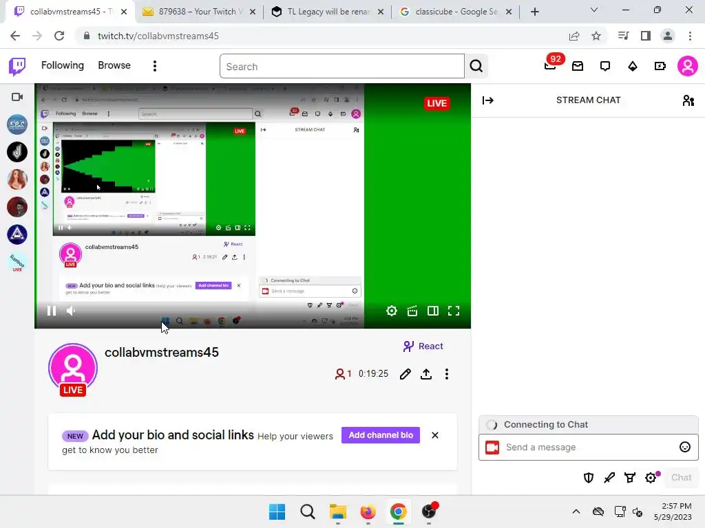705x528 pixels.
Task: Open the Chrome three-dot menu
Action: 690,36
